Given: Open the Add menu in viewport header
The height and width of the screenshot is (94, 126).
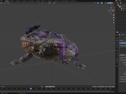Looking at the screenshot, I should pyautogui.click(x=5, y=3).
